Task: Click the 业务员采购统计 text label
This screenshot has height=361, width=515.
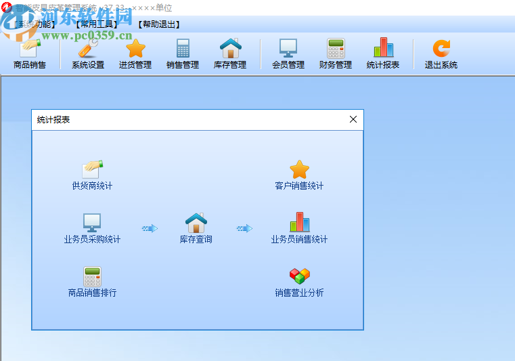Action: [x=92, y=239]
